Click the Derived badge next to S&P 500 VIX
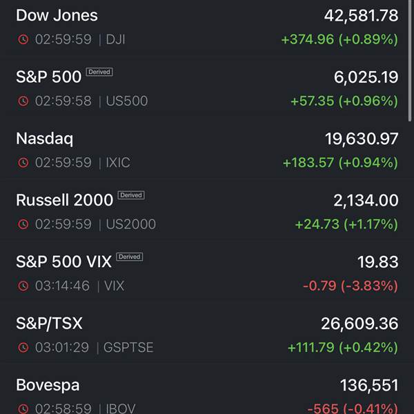The width and height of the screenshot is (414, 414). [x=130, y=257]
